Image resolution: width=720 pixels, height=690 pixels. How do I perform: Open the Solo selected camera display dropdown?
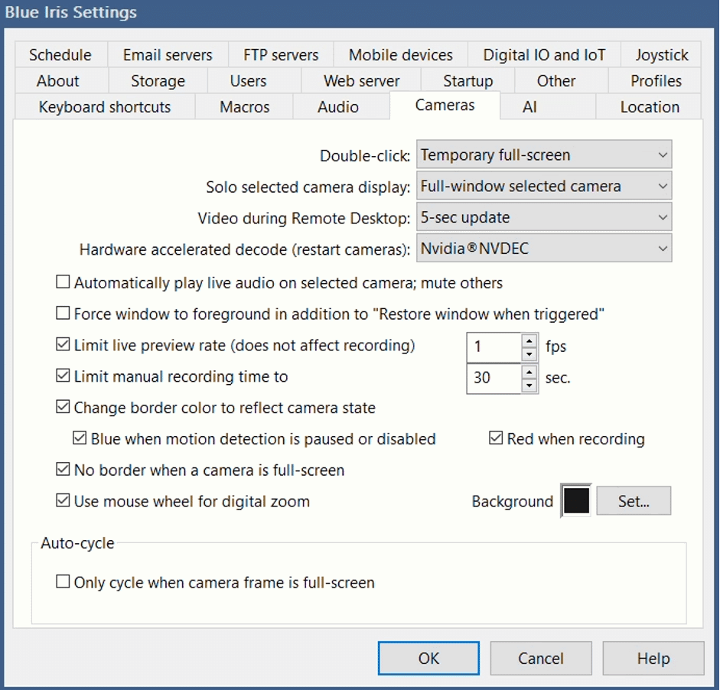point(543,186)
